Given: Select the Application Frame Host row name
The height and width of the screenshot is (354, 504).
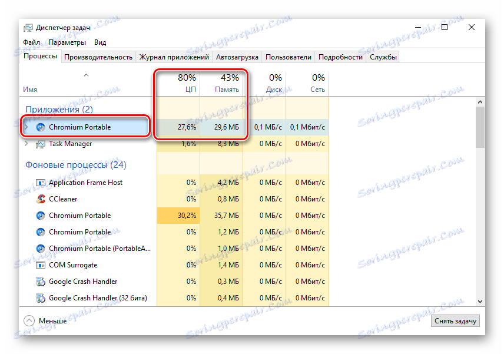Looking at the screenshot, I should click(85, 183).
